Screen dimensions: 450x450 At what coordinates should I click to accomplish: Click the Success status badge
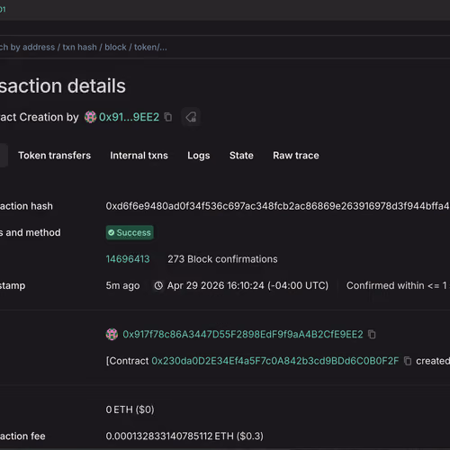tap(130, 232)
